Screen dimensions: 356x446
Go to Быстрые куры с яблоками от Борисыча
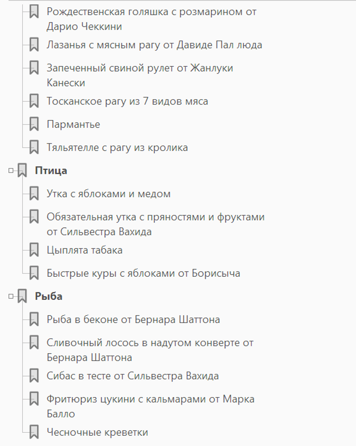pos(143,273)
